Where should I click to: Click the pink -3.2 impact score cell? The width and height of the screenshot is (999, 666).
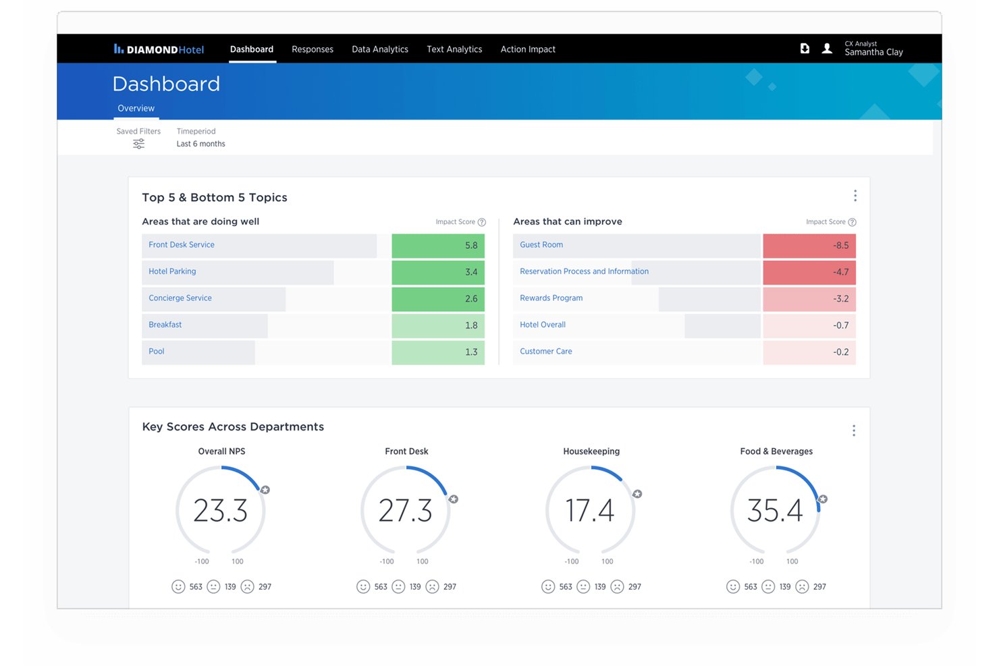(x=809, y=299)
